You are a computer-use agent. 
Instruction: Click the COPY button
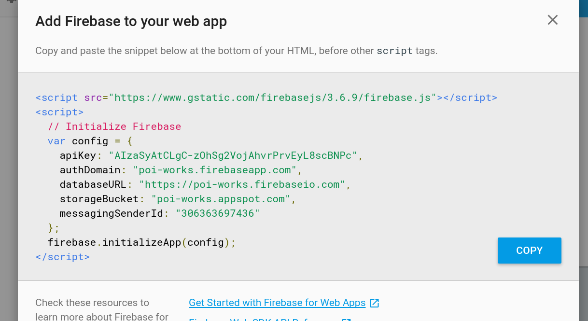pos(529,251)
